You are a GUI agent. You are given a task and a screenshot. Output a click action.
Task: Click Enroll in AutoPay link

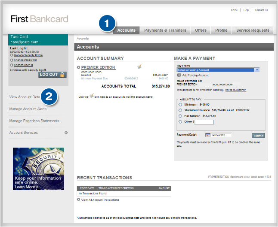coord(236,90)
